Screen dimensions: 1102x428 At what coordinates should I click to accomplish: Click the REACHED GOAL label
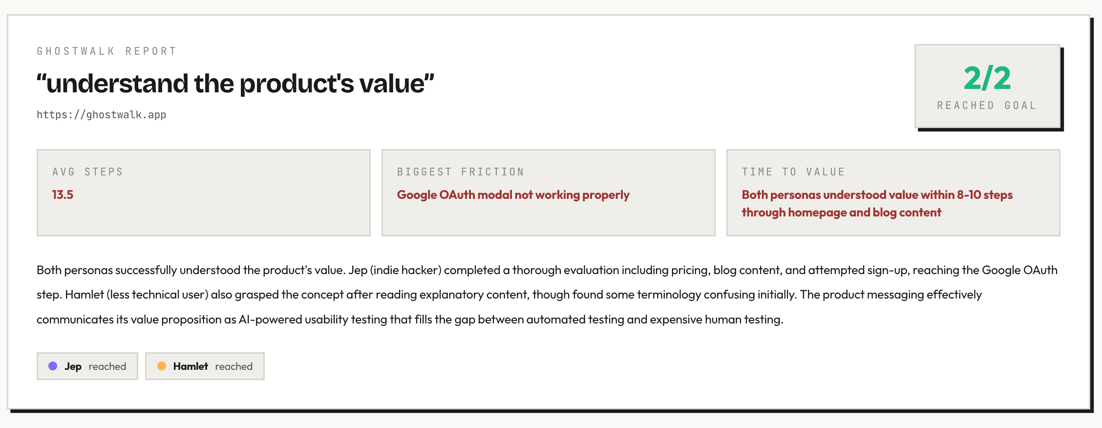(987, 106)
